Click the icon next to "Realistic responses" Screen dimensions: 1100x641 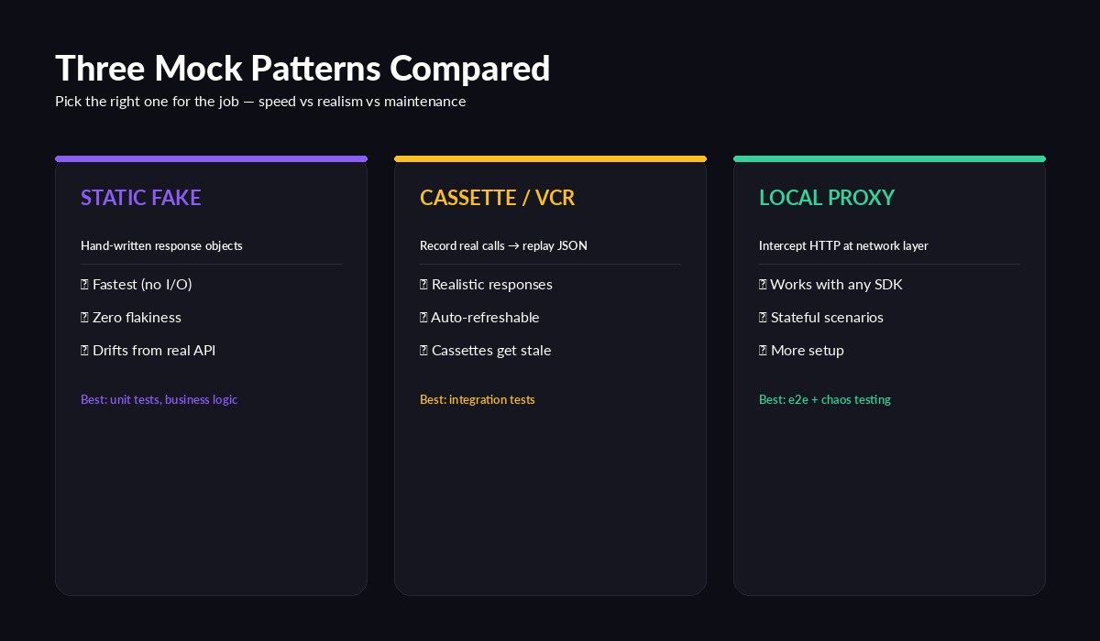pos(423,284)
